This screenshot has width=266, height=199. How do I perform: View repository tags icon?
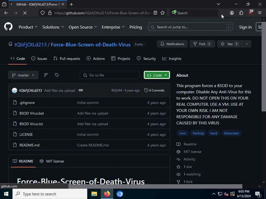(x=57, y=75)
